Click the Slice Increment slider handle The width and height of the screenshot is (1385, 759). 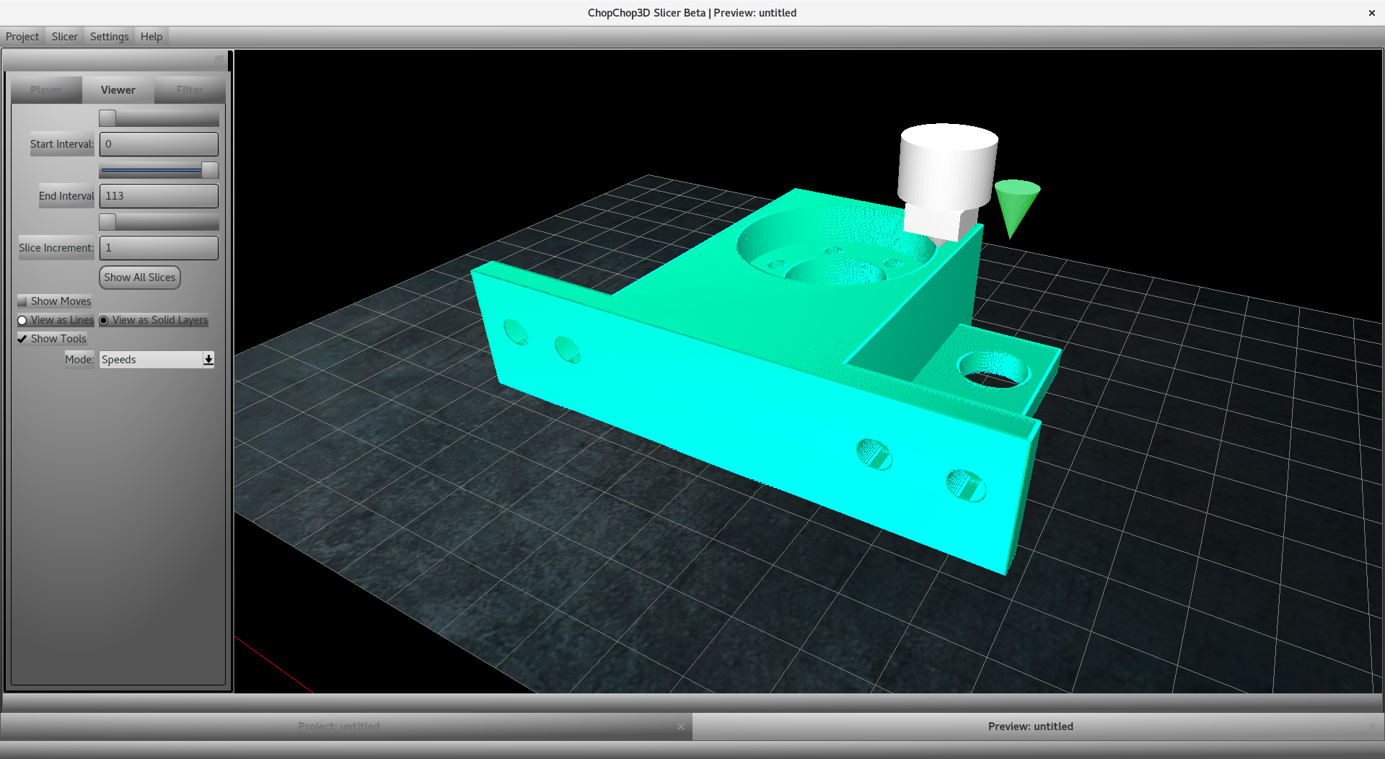point(107,222)
